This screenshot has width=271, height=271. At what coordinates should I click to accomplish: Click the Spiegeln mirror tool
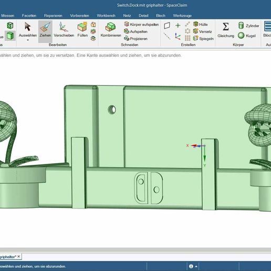tap(203, 38)
